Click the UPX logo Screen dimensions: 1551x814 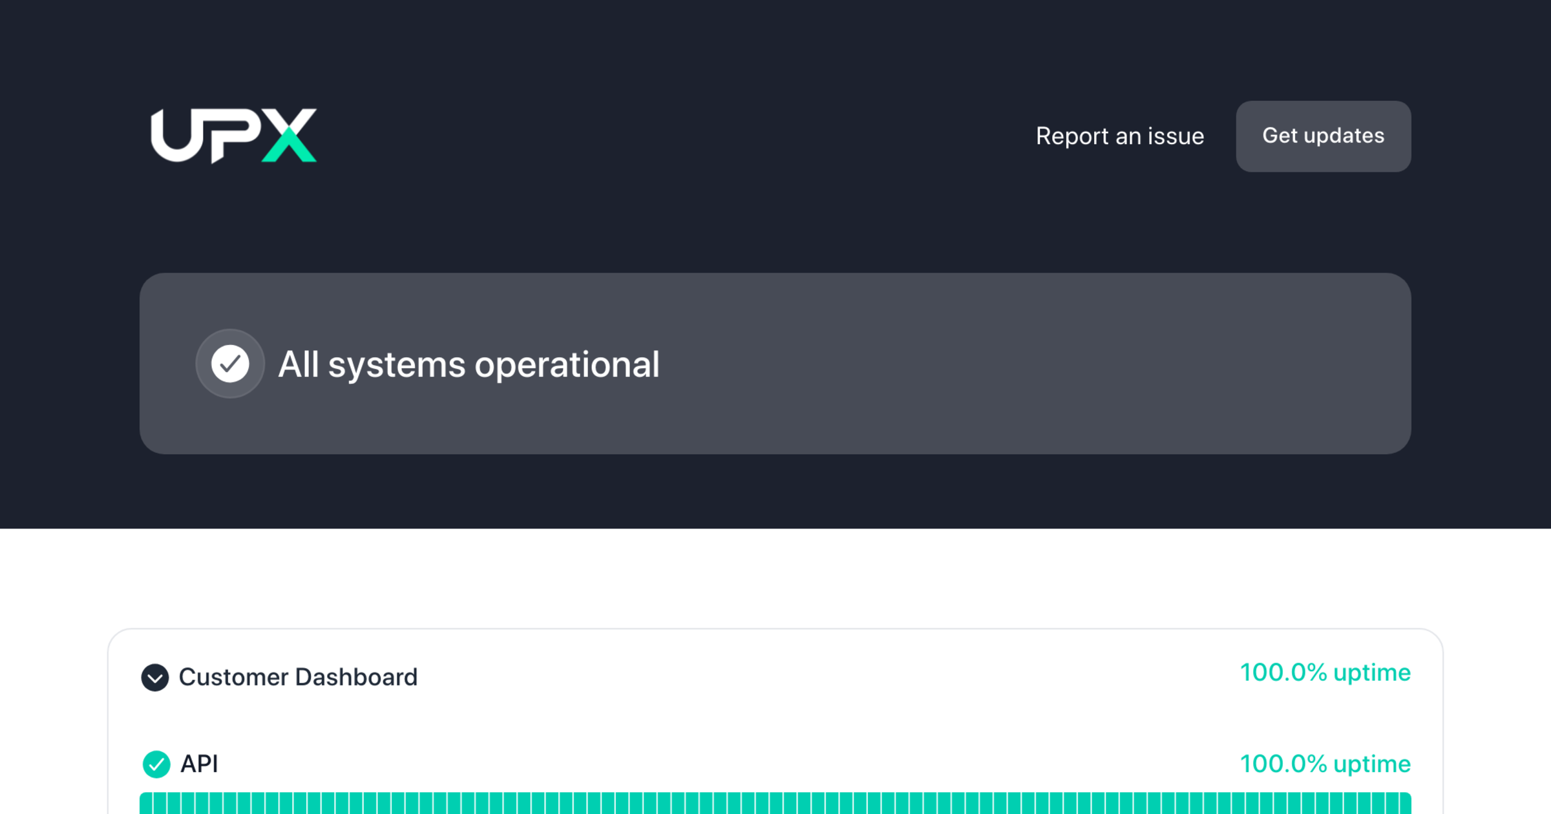[x=233, y=136]
